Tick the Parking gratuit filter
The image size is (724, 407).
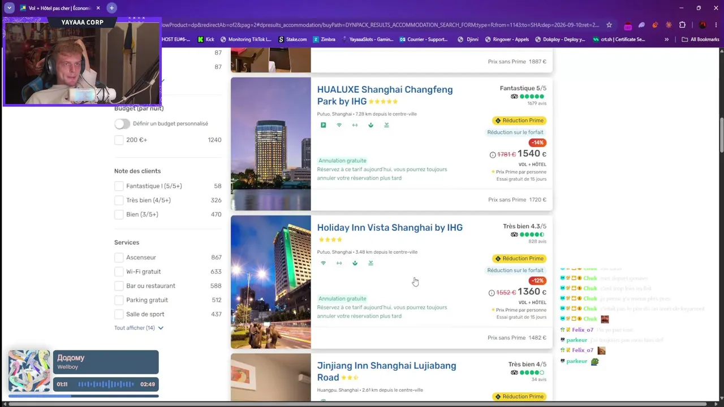[119, 300]
